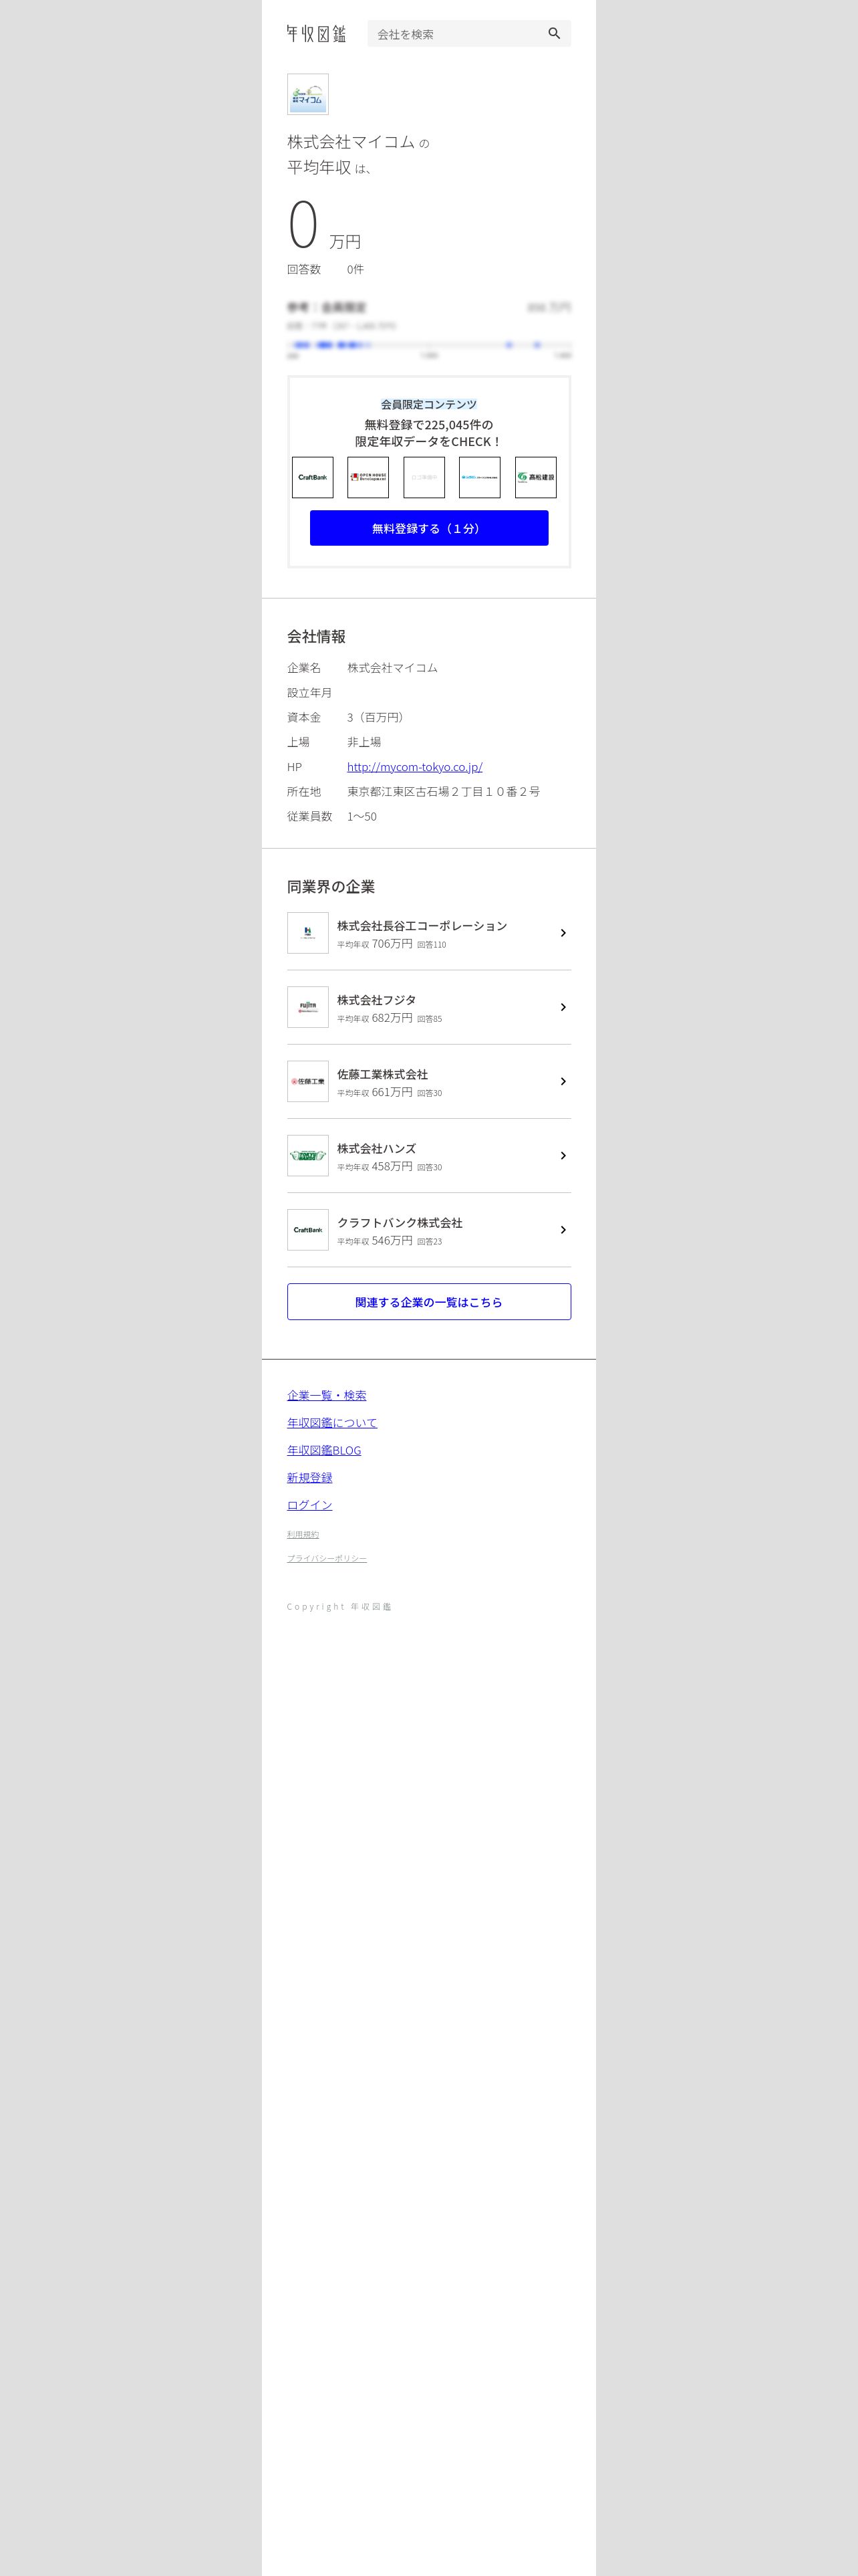
Task: Click the 3（百万円） capital value
Action: tap(378, 717)
